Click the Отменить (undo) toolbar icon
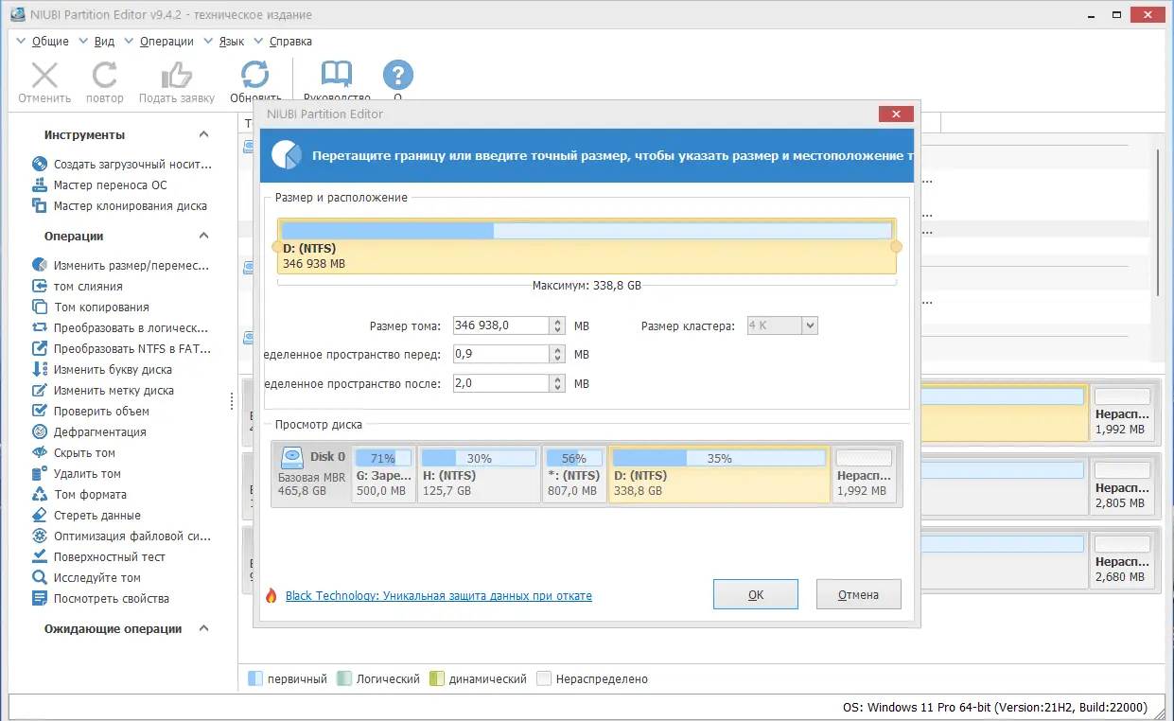Image resolution: width=1174 pixels, height=721 pixels. (44, 76)
